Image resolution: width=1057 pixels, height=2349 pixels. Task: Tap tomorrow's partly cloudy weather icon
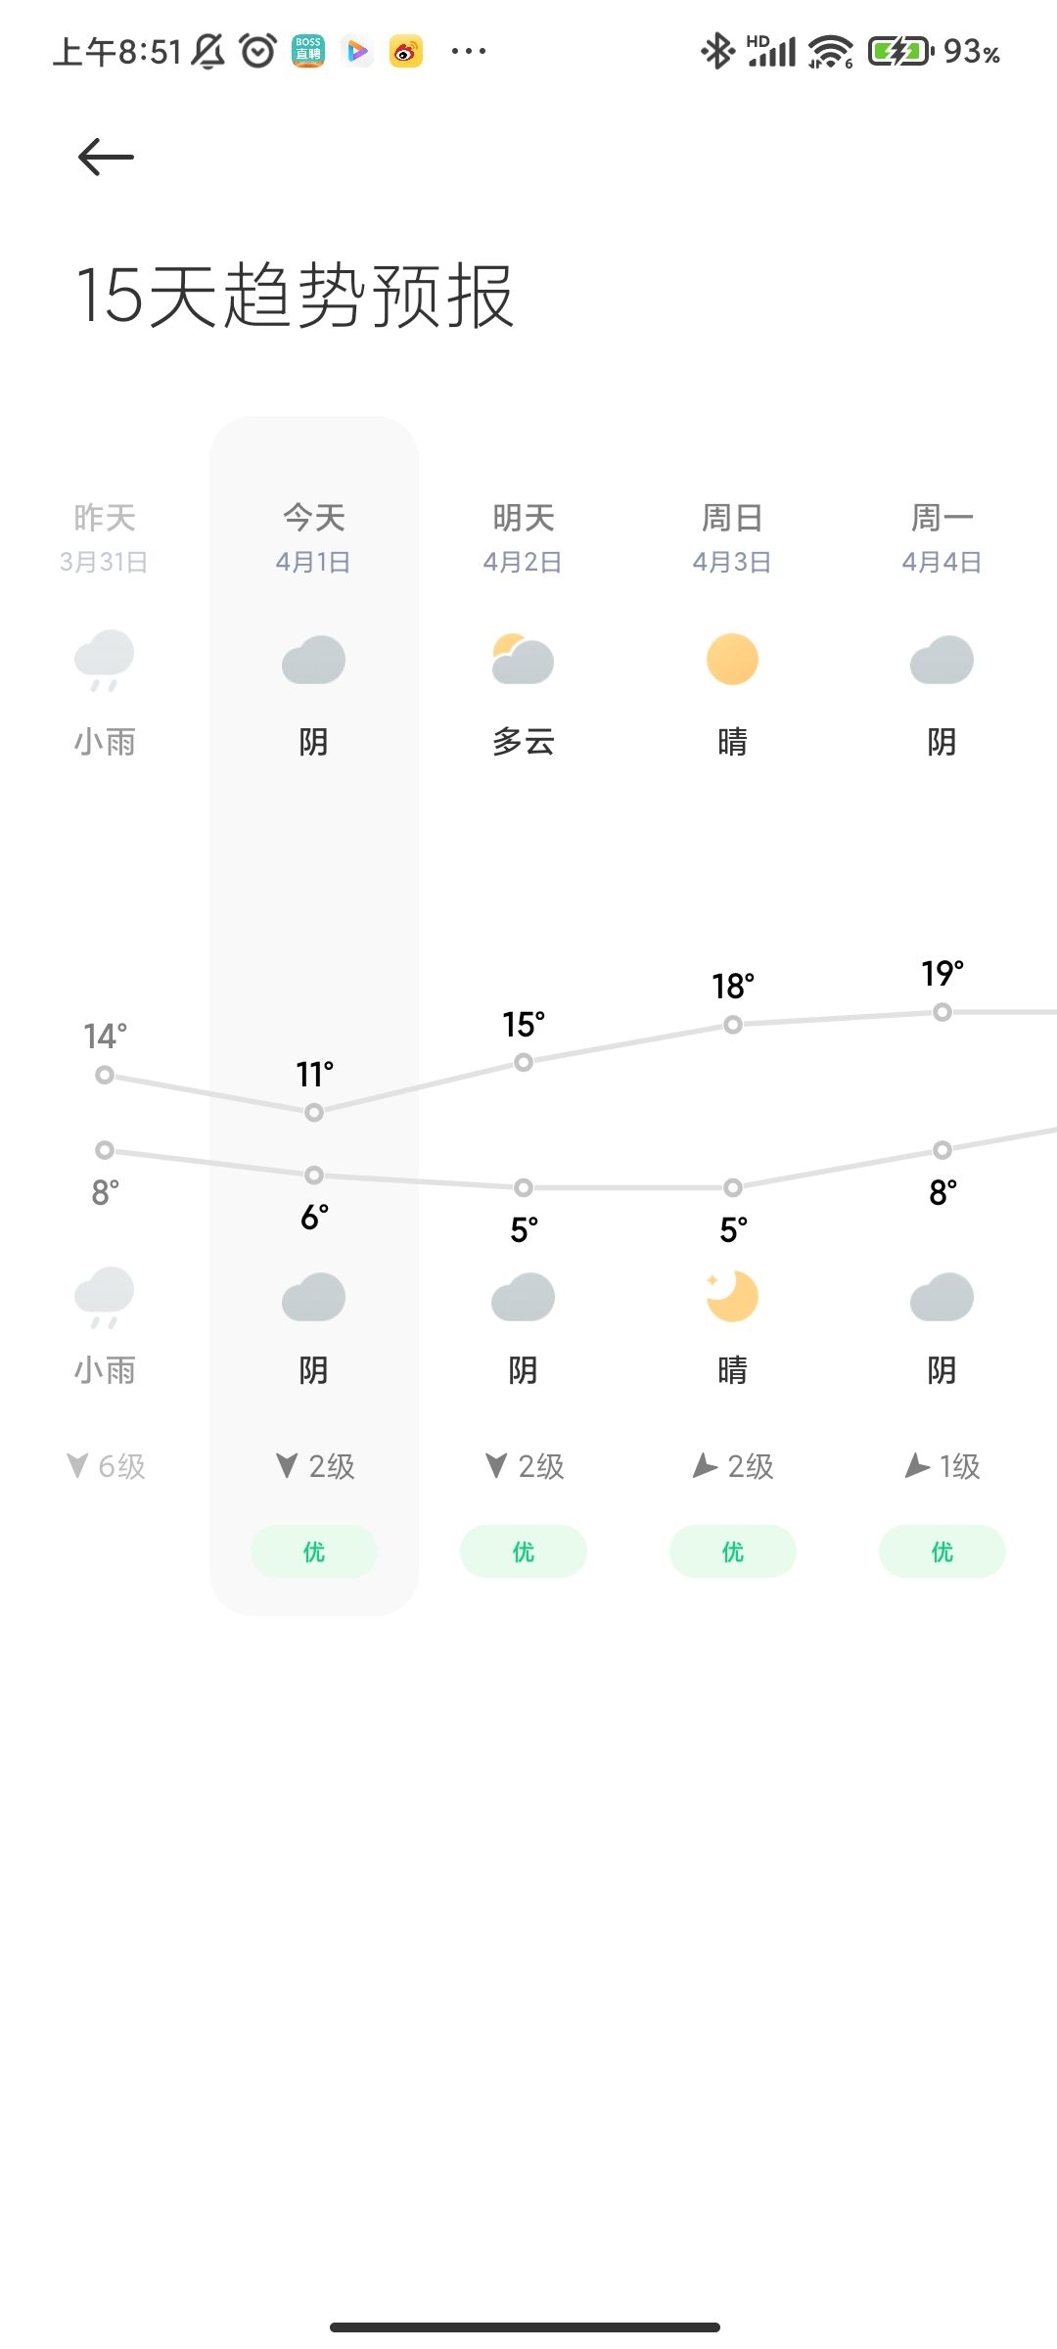pyautogui.click(x=523, y=661)
